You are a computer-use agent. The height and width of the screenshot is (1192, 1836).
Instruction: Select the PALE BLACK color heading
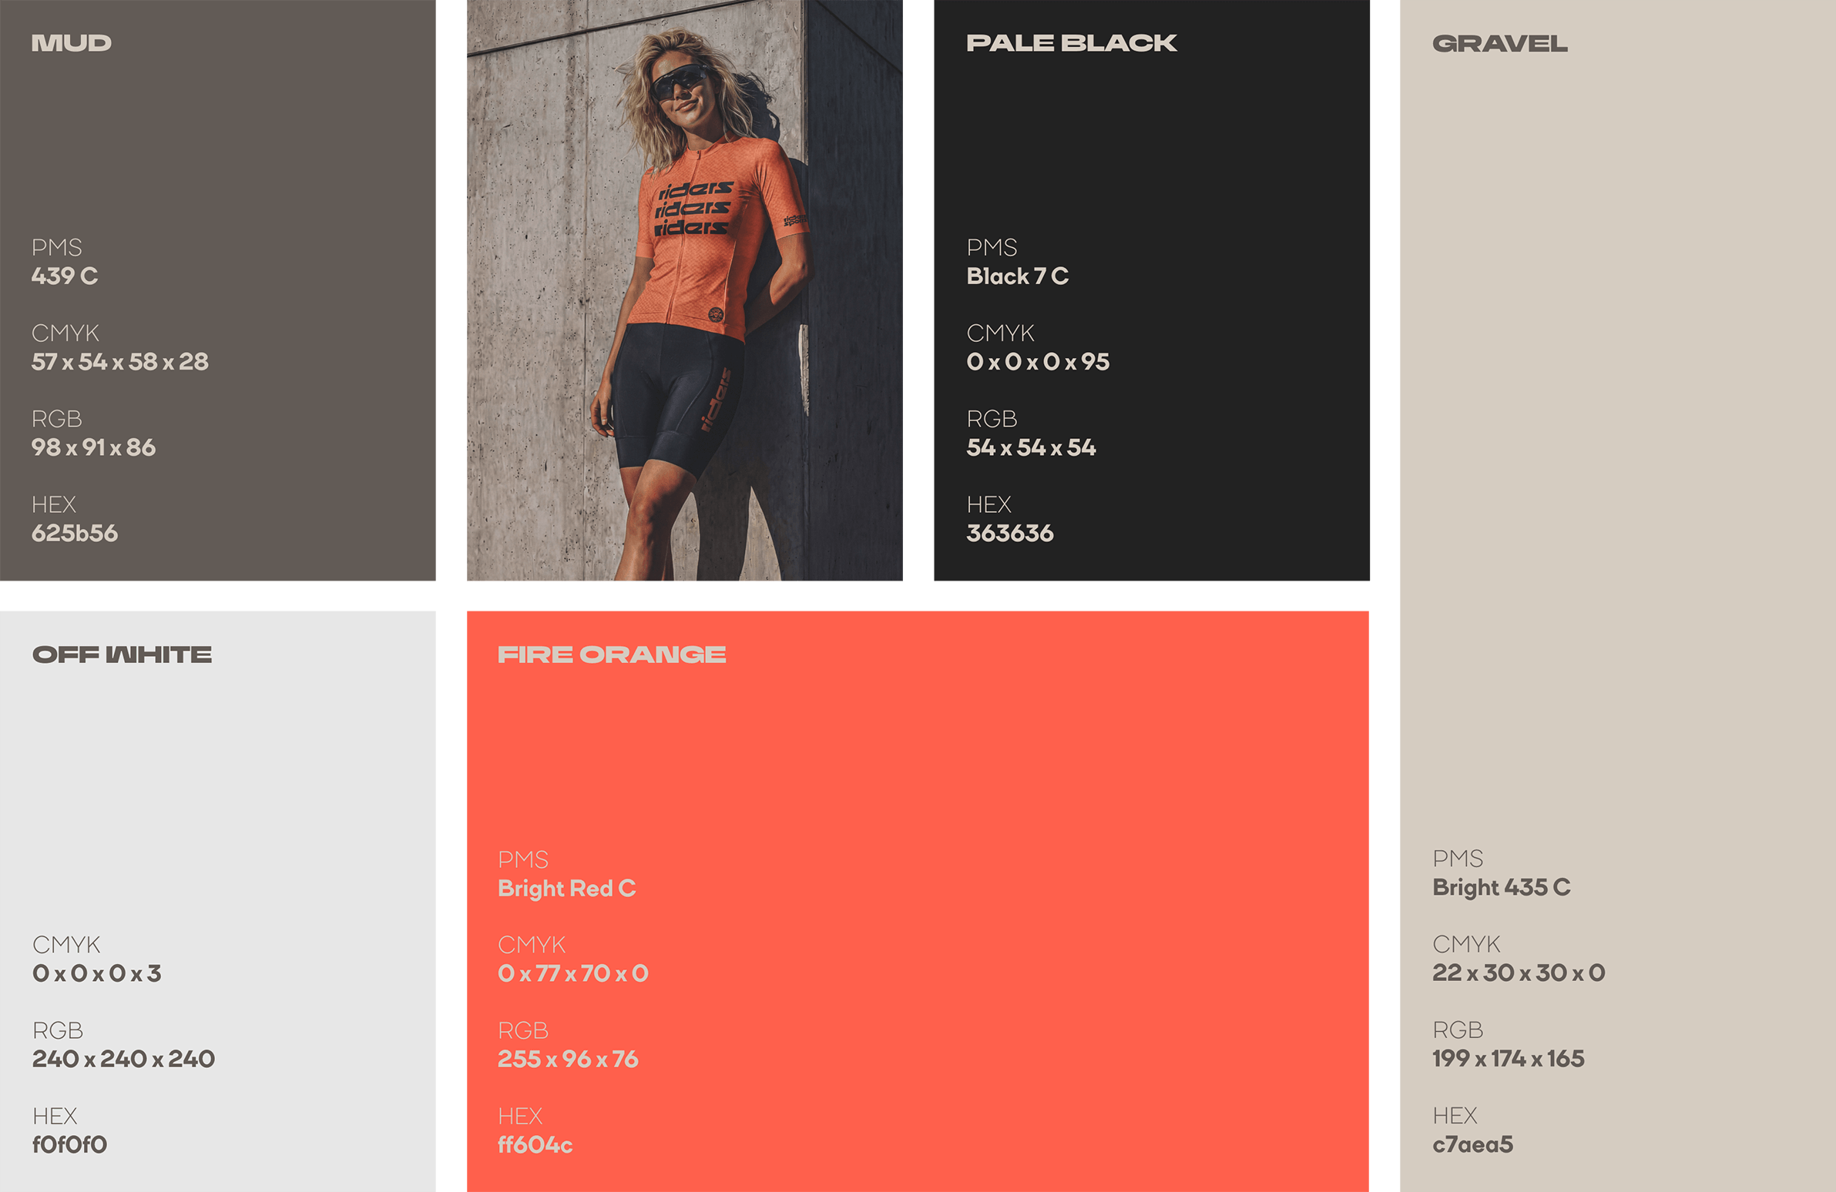(1072, 43)
